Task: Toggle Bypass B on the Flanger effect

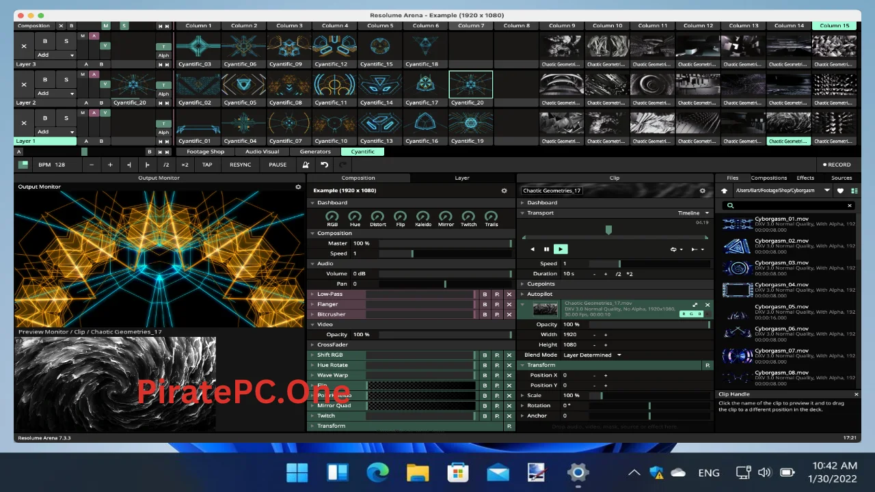Action: click(x=485, y=305)
